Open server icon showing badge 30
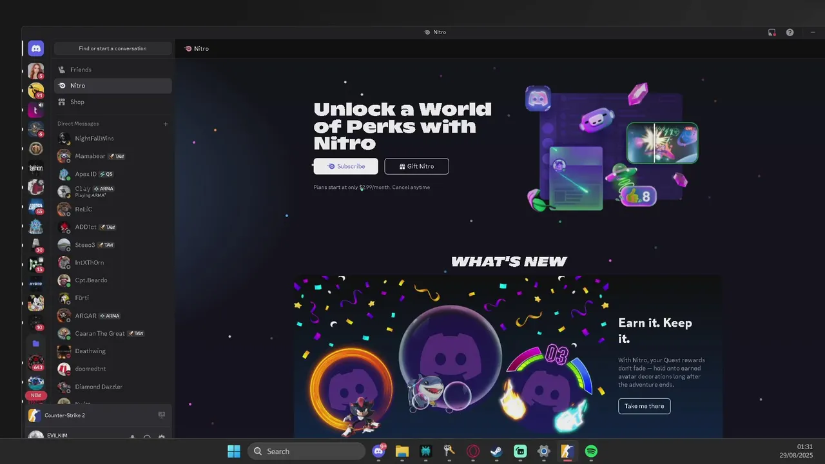Viewport: 825px width, 464px height. tap(35, 246)
